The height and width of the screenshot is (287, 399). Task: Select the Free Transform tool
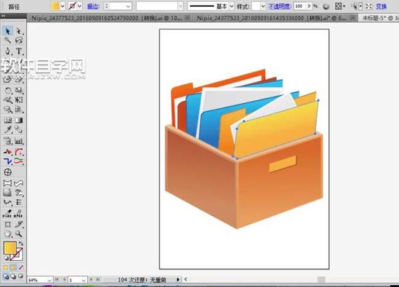coord(19,100)
